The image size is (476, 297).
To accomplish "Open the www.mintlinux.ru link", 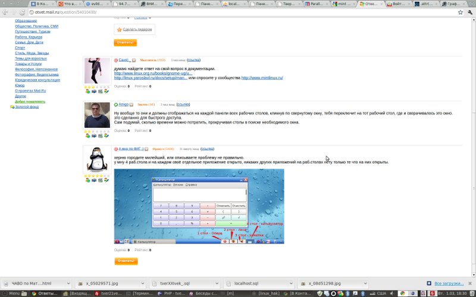I will [261, 78].
